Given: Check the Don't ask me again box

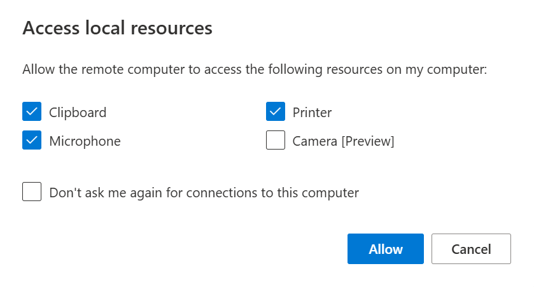Looking at the screenshot, I should [x=32, y=192].
